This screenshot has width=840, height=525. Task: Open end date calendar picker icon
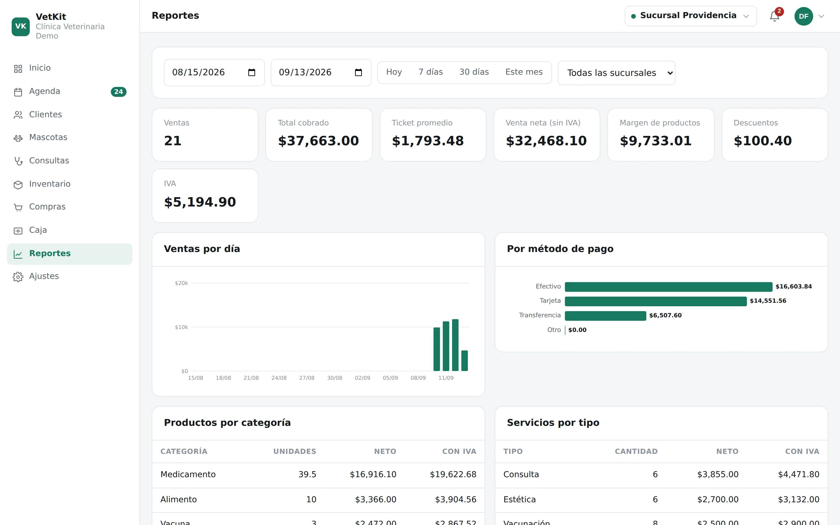pos(358,72)
